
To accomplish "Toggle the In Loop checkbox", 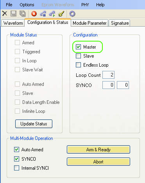I will coord(17,61).
